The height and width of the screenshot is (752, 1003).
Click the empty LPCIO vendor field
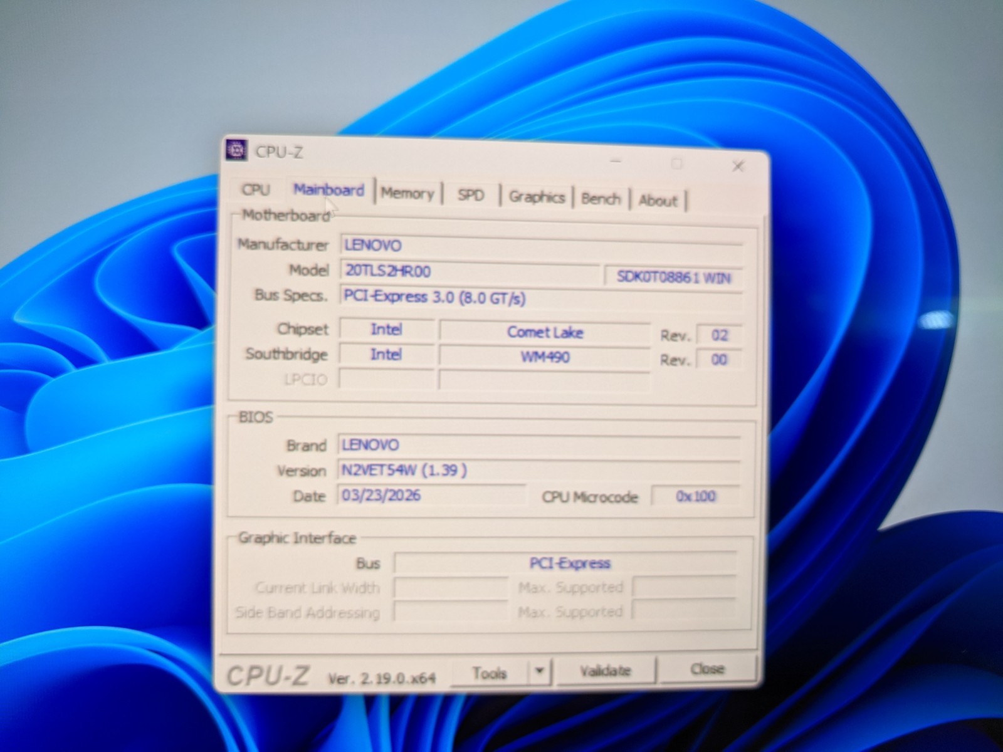(386, 379)
